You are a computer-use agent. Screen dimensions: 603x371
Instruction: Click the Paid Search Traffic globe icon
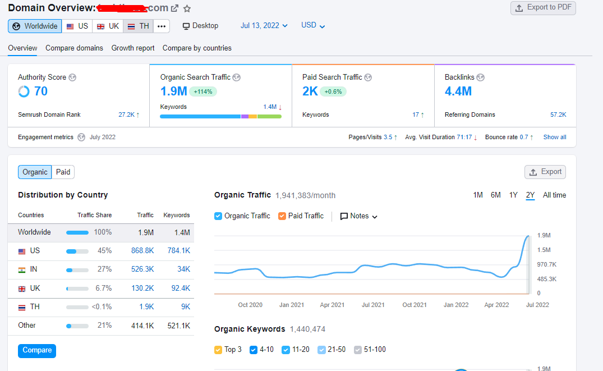368,77
